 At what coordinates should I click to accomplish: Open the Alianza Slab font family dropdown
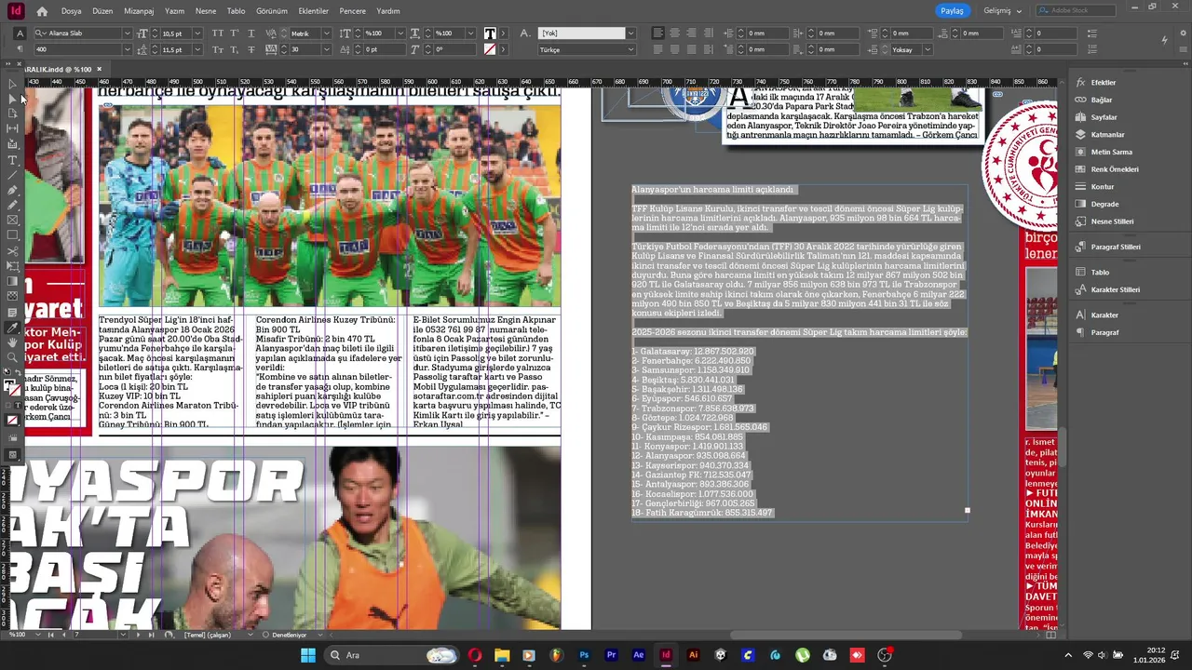coord(127,33)
